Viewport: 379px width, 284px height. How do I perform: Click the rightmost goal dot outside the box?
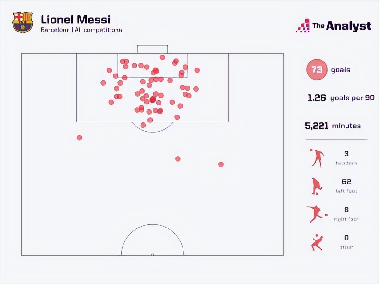[x=221, y=164]
